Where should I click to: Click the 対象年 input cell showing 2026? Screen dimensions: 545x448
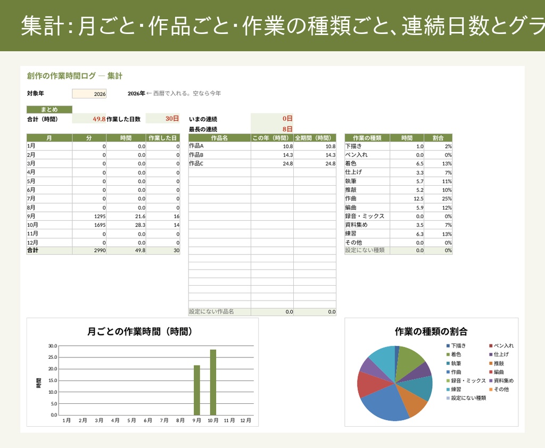[89, 94]
